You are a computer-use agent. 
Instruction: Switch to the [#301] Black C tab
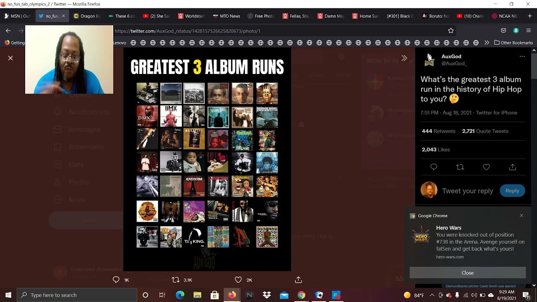[400, 16]
